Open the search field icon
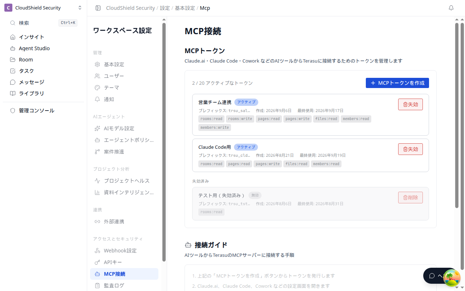This screenshot has height=291, width=465. pos(13,23)
